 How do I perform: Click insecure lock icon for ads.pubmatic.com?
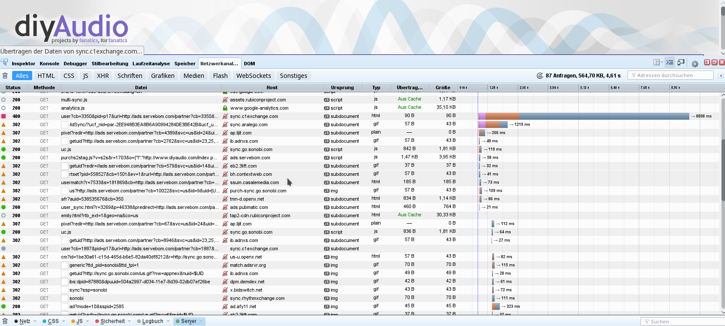pyautogui.click(x=225, y=207)
